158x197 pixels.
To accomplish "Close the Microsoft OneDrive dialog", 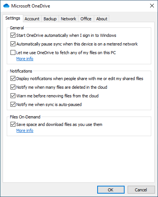I will [152, 6].
